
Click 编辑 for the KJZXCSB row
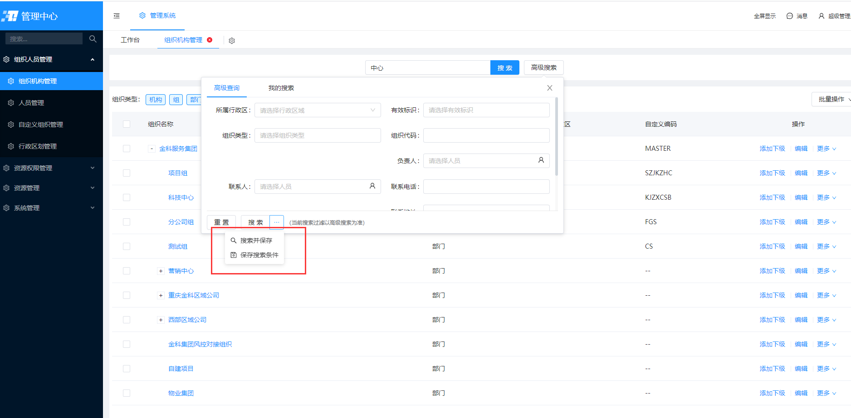801,197
